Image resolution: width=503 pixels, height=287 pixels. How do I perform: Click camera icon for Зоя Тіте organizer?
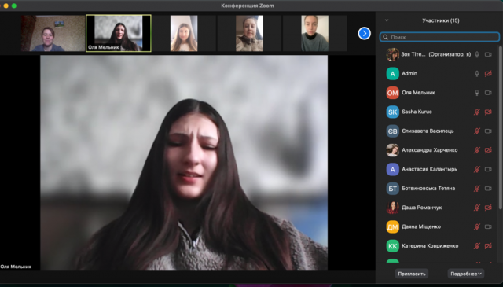(488, 54)
